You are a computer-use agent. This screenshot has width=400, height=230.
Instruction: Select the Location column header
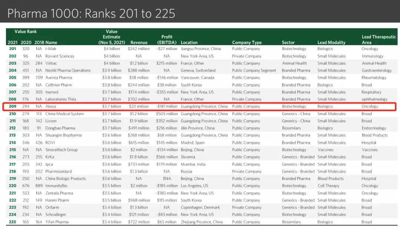[x=189, y=43]
